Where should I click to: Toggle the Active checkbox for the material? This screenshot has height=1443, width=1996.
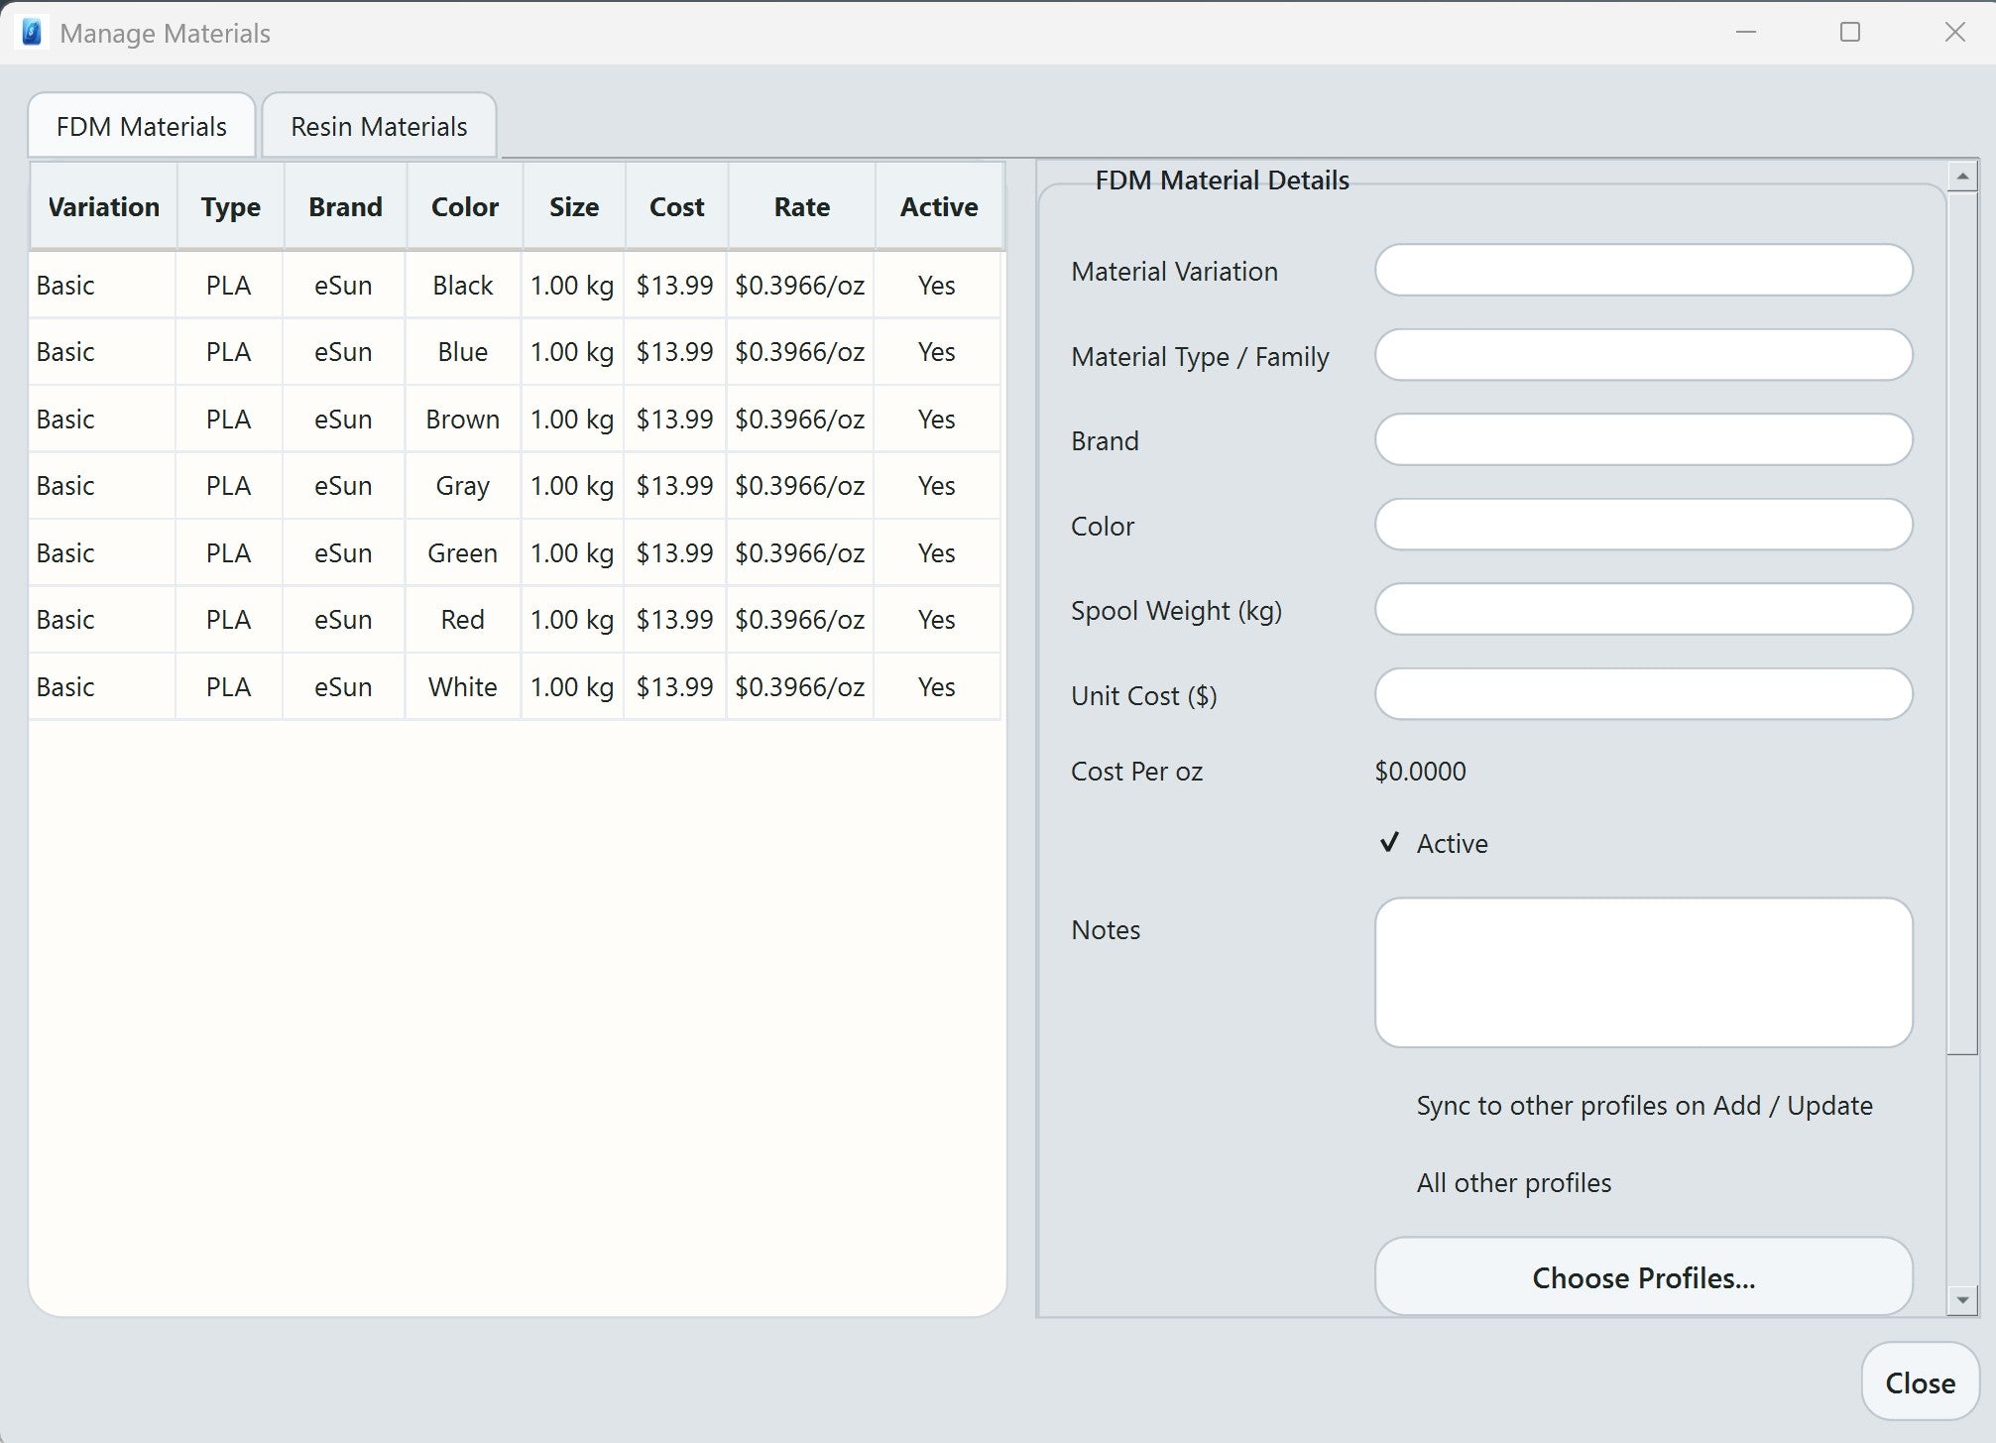point(1389,842)
